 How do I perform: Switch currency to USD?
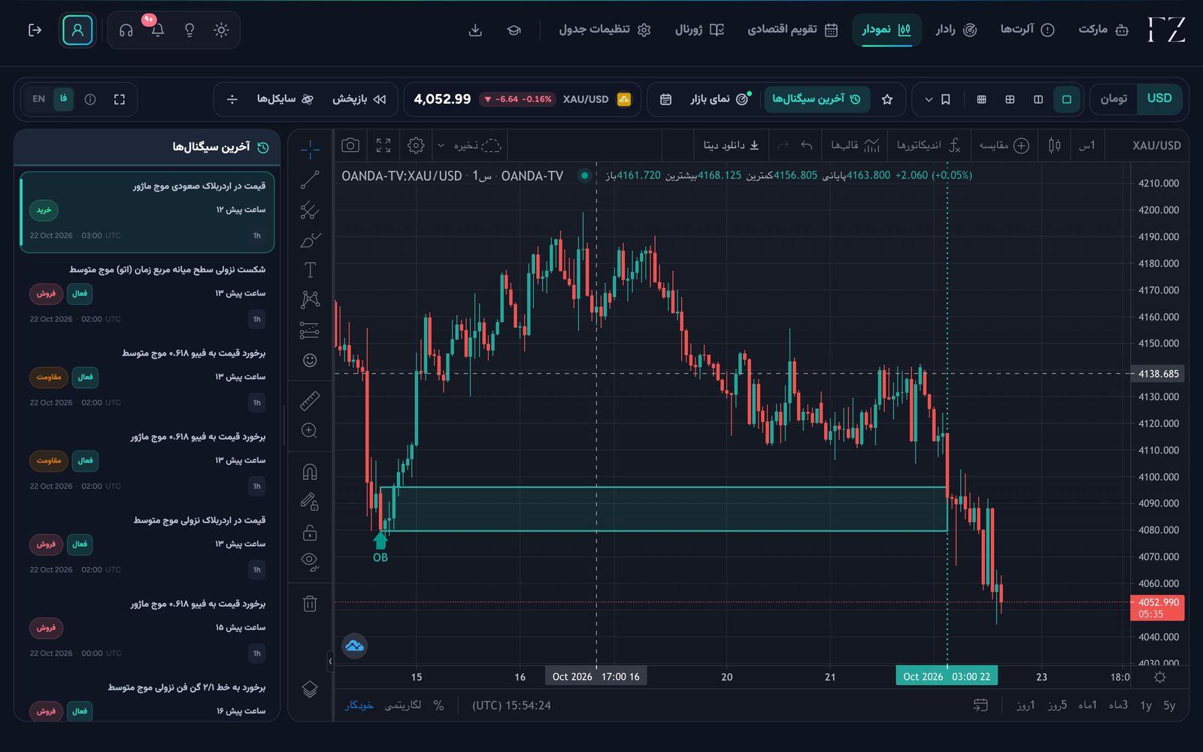pyautogui.click(x=1159, y=99)
